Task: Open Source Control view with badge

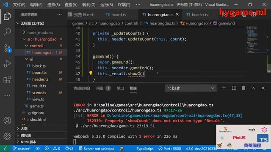Action: pyautogui.click(x=7, y=48)
